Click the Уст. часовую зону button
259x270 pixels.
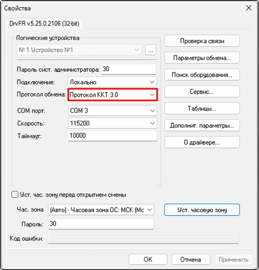coord(202,210)
